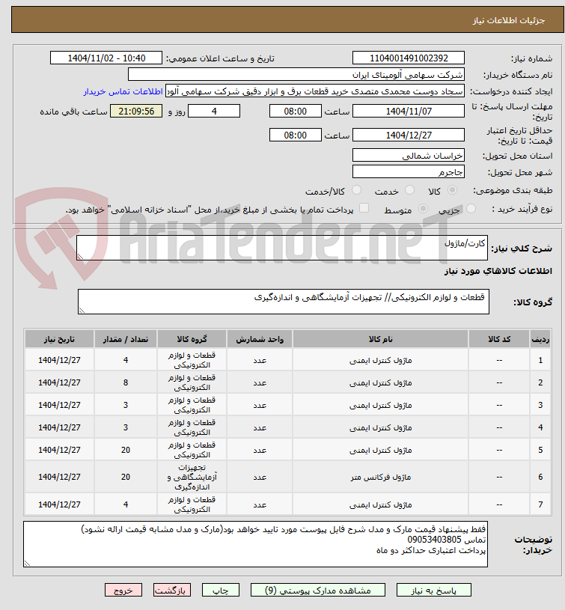Click date 1404/12/27 in row 4
The width and height of the screenshot is (565, 610).
[60, 427]
